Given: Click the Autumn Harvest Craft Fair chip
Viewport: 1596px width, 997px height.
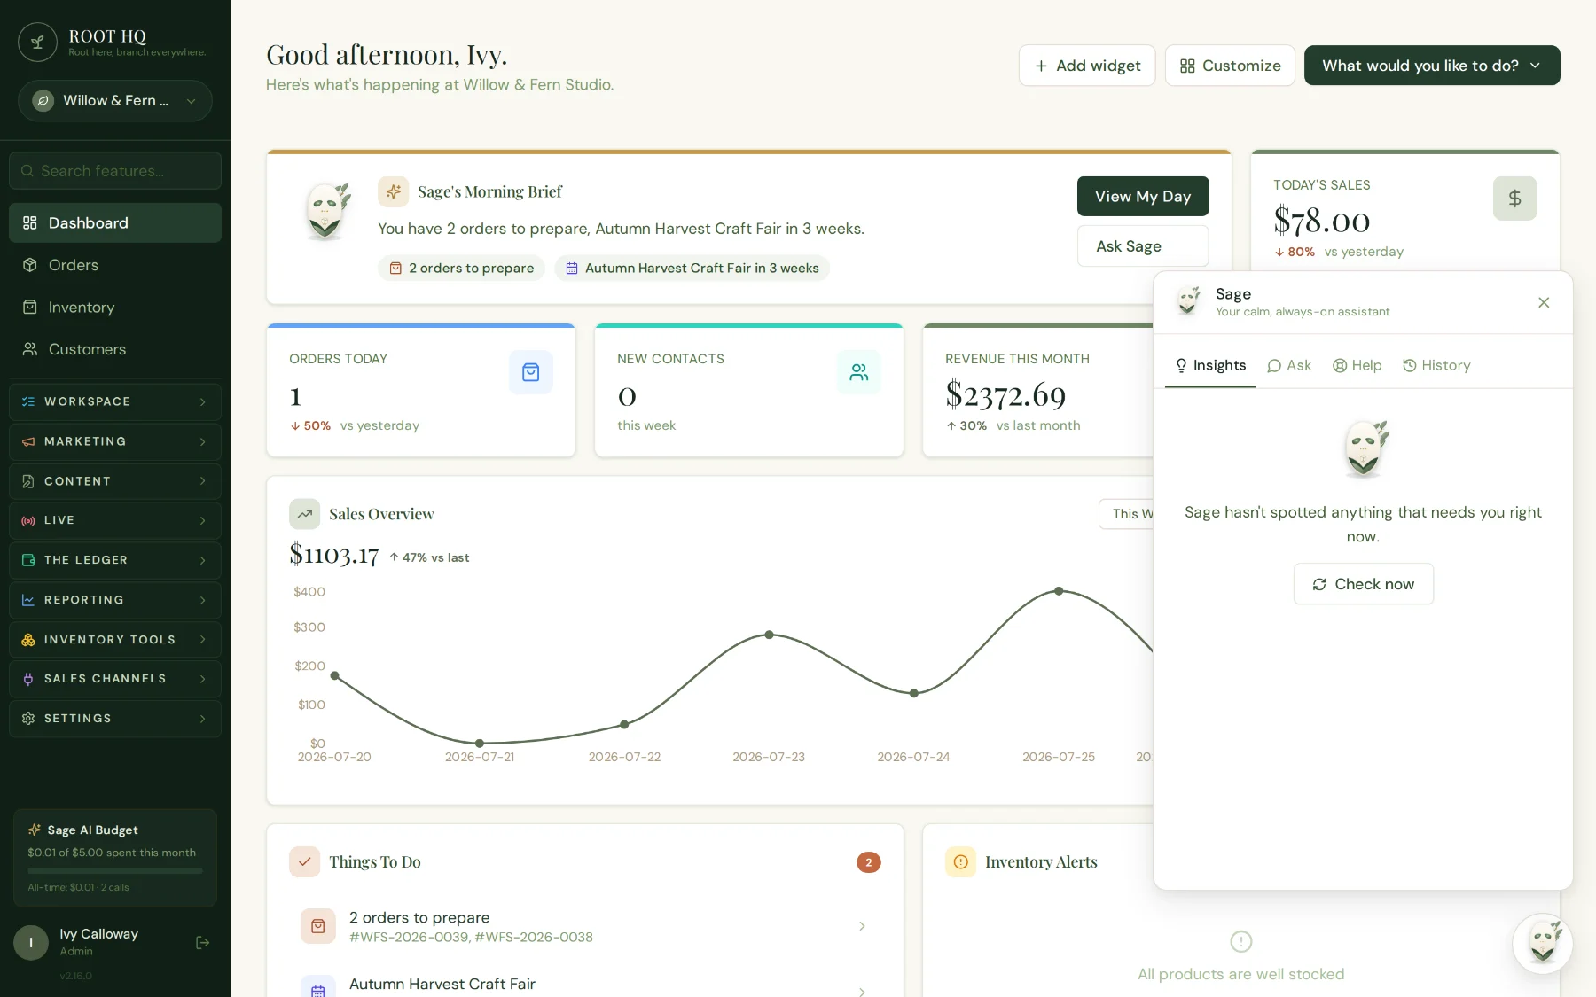Looking at the screenshot, I should [x=692, y=269].
